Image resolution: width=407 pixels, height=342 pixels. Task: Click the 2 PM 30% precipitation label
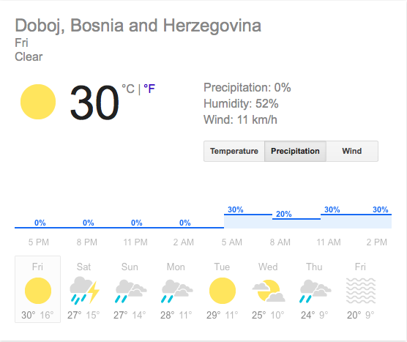tap(381, 209)
